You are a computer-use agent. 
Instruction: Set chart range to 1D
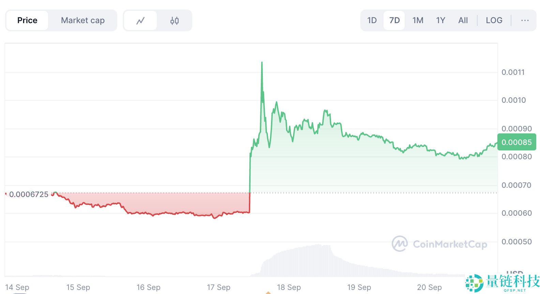(372, 20)
